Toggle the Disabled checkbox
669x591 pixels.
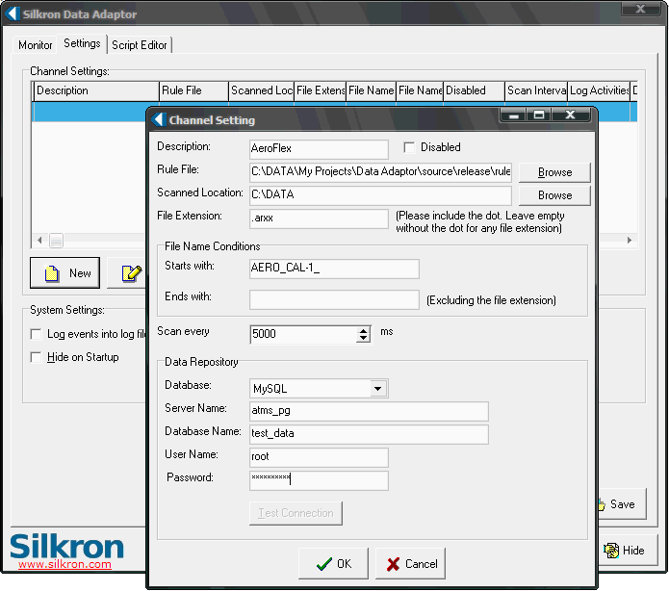[x=409, y=147]
